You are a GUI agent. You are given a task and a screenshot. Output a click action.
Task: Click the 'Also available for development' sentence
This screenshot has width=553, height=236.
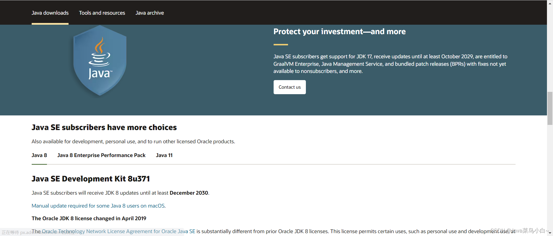coord(133,142)
